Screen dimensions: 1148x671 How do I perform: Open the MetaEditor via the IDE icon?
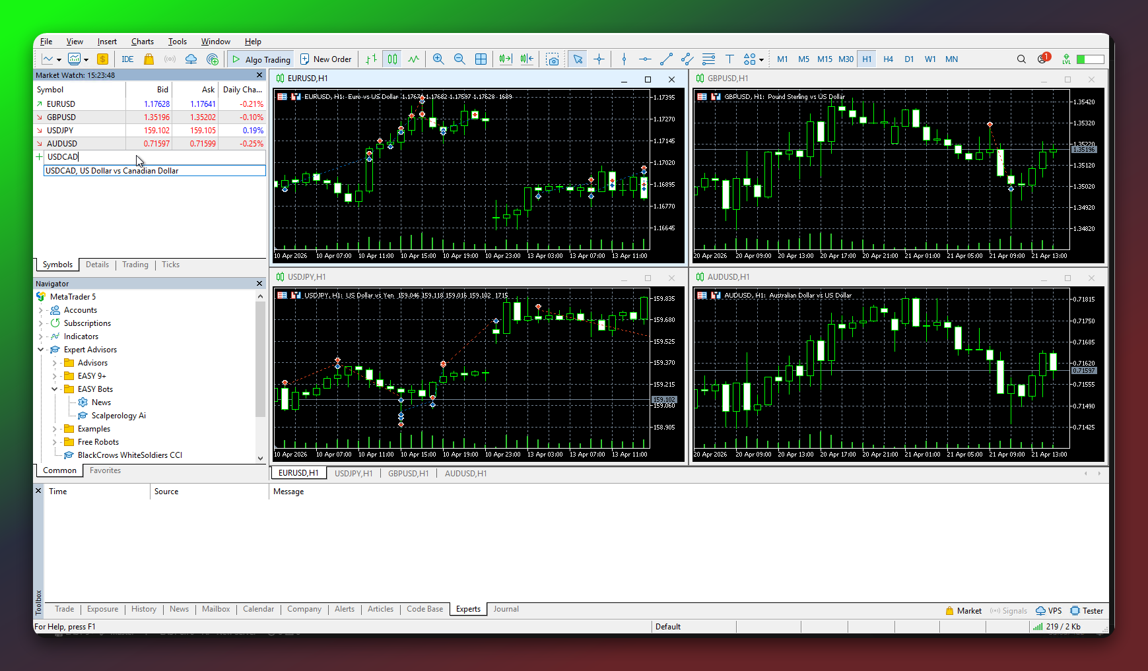(127, 59)
